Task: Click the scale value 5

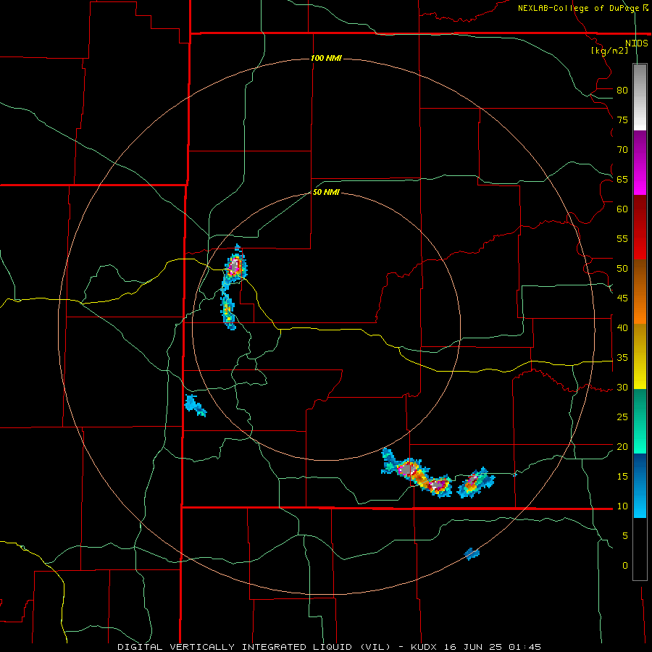Action: coord(625,535)
